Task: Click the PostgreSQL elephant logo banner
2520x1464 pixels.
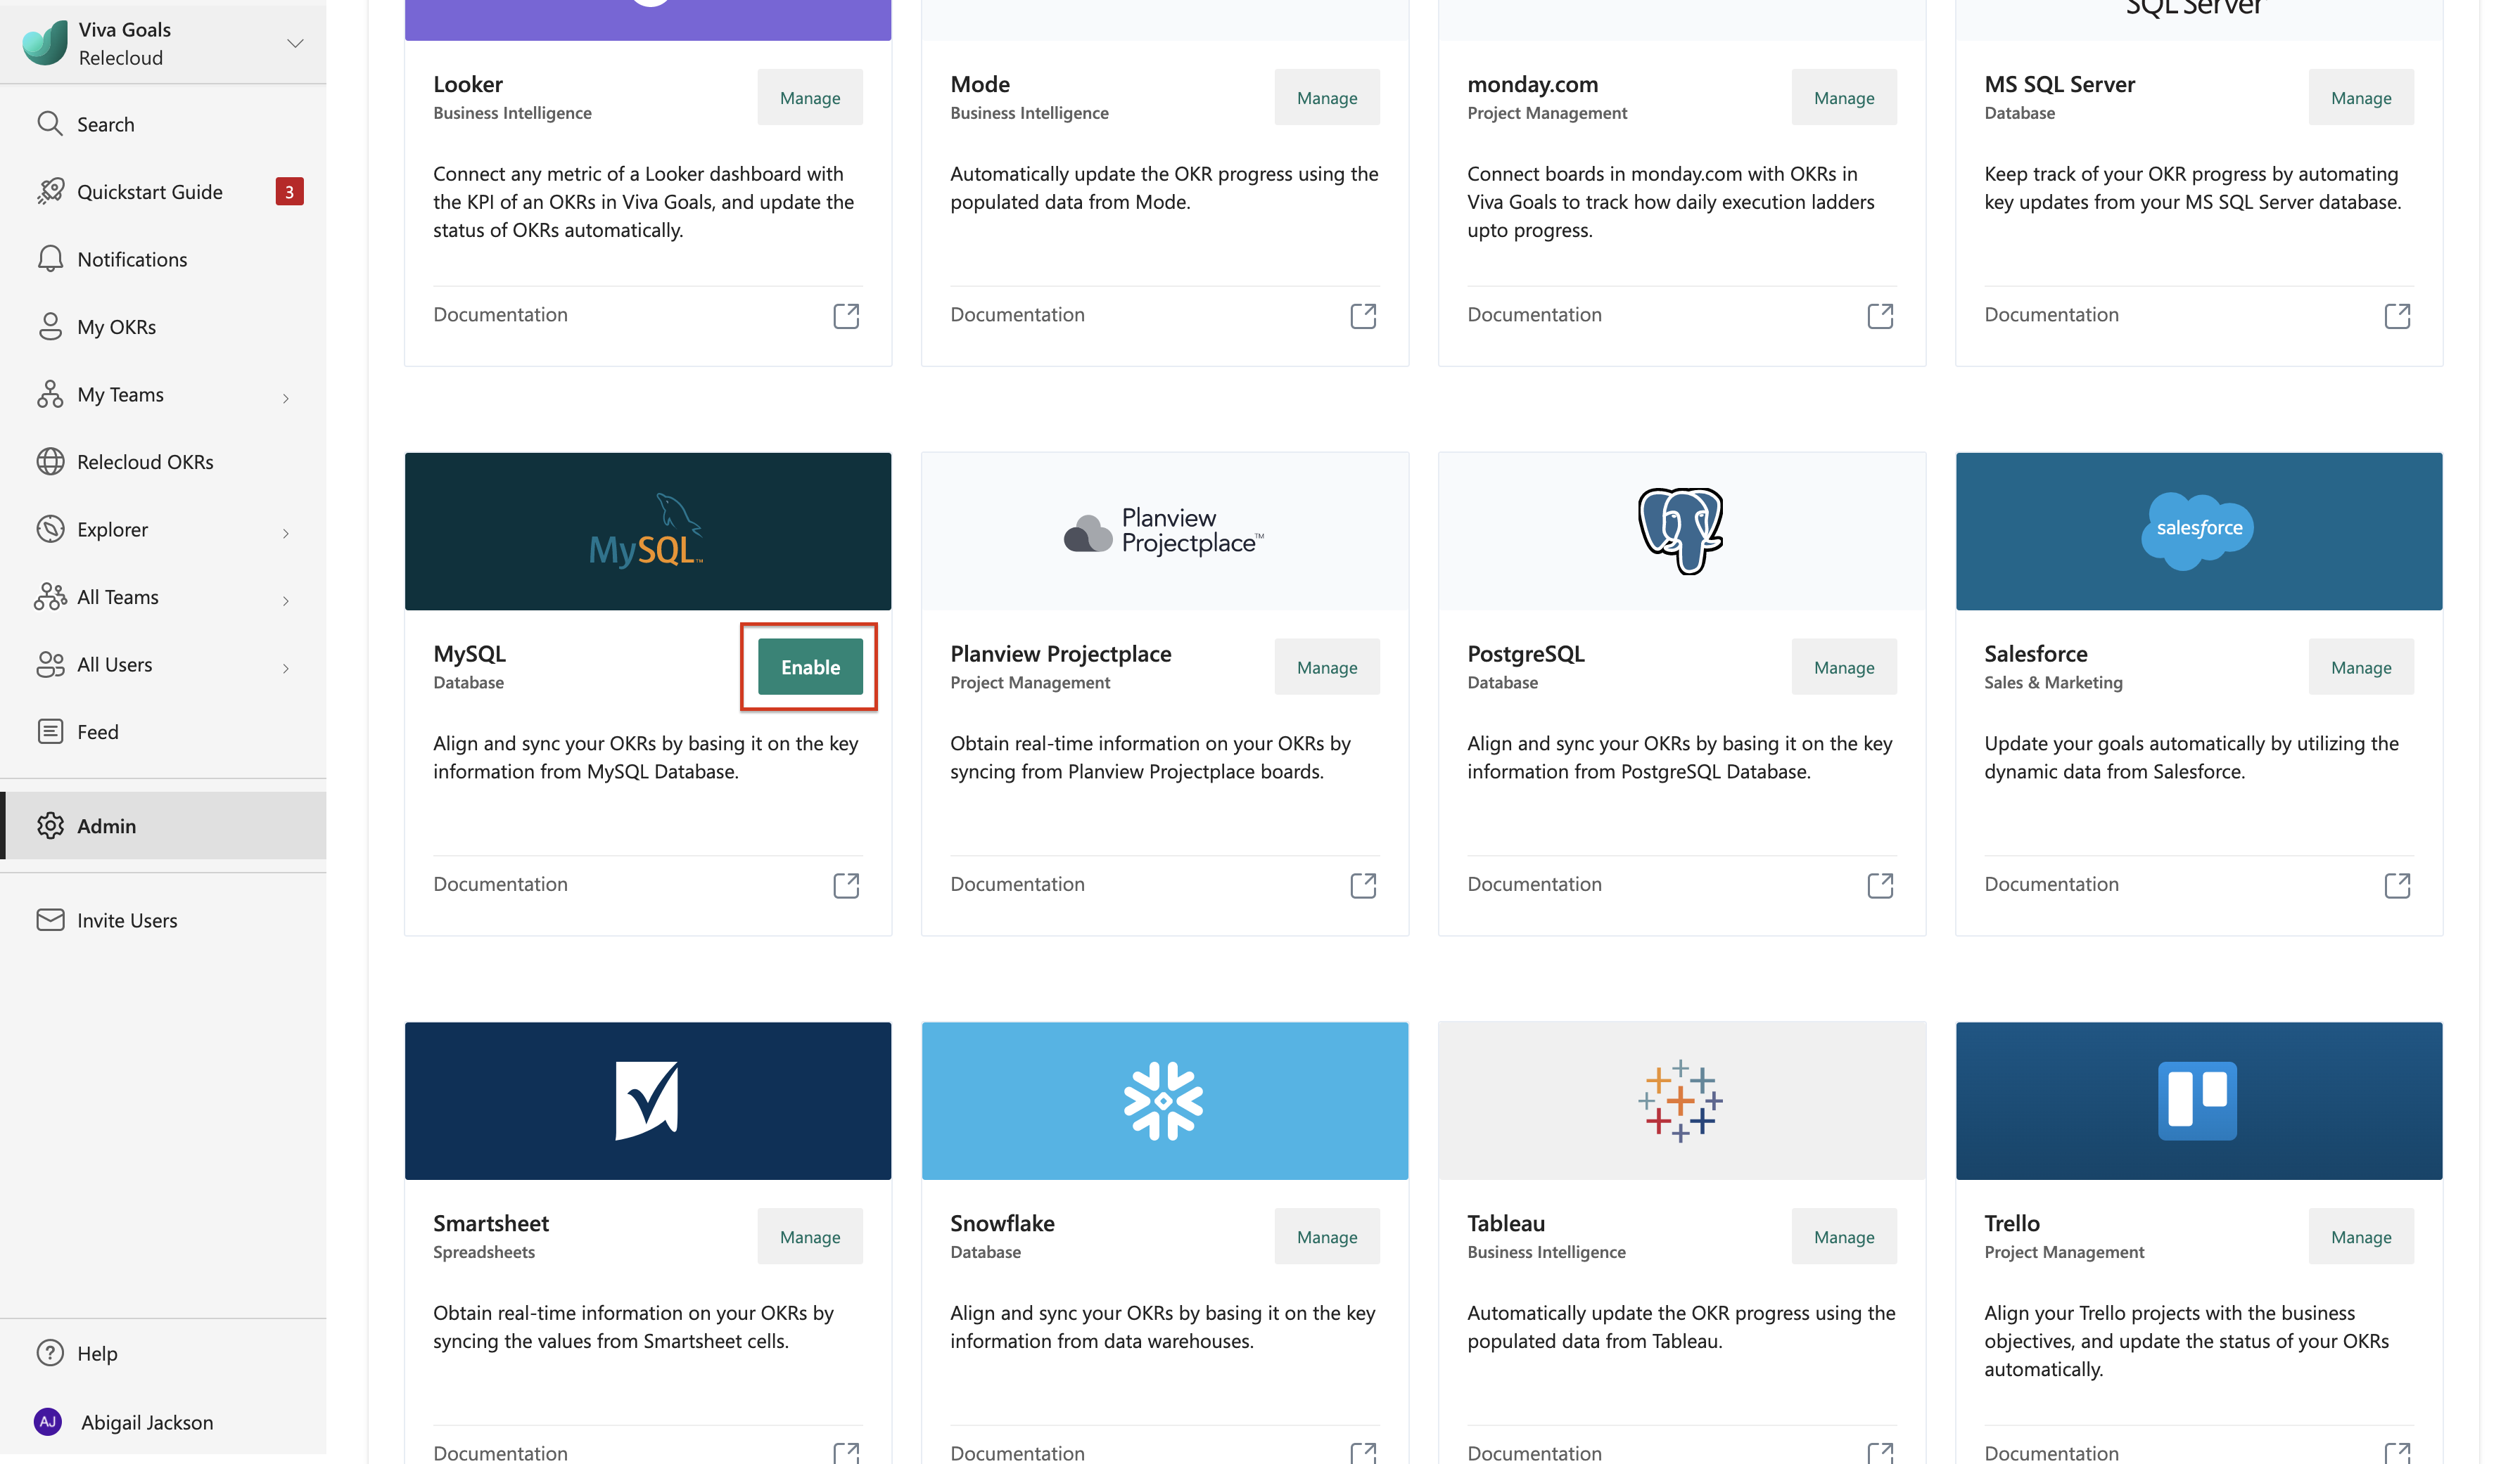Action: [1682, 531]
